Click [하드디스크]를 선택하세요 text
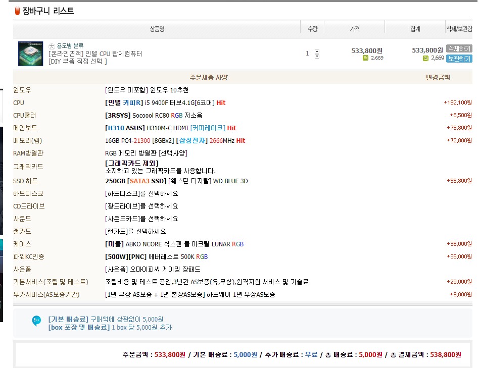The image size is (479, 368). [x=141, y=194]
